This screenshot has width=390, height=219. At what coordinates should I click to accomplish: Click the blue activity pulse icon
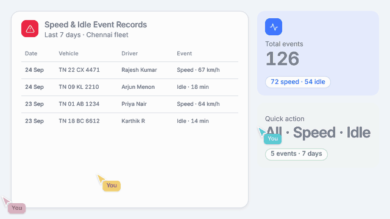click(x=274, y=27)
